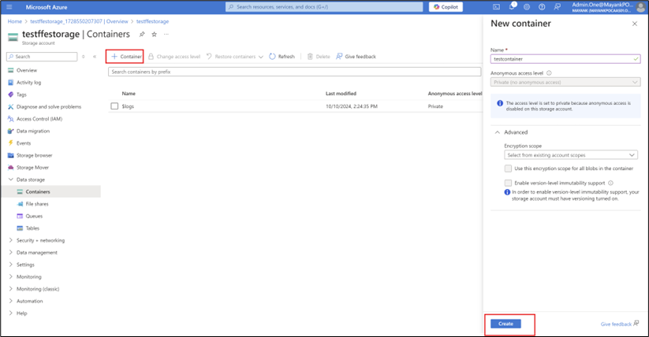This screenshot has width=649, height=337.
Task: Open the Azure portal hamburger menu
Action: point(9,7)
